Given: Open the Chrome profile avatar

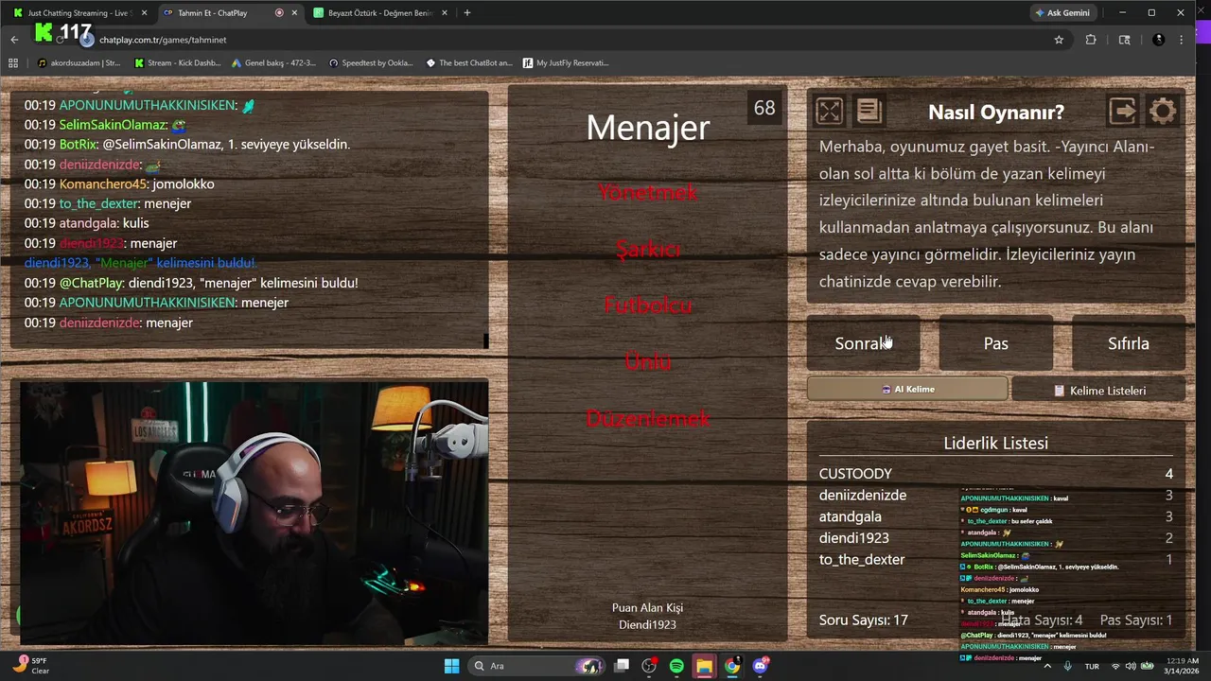Looking at the screenshot, I should [1158, 40].
